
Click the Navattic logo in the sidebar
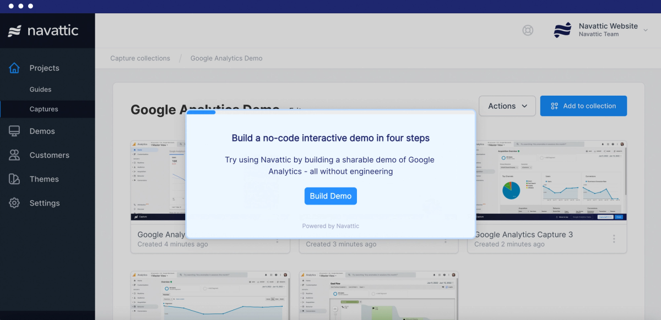[x=44, y=31]
